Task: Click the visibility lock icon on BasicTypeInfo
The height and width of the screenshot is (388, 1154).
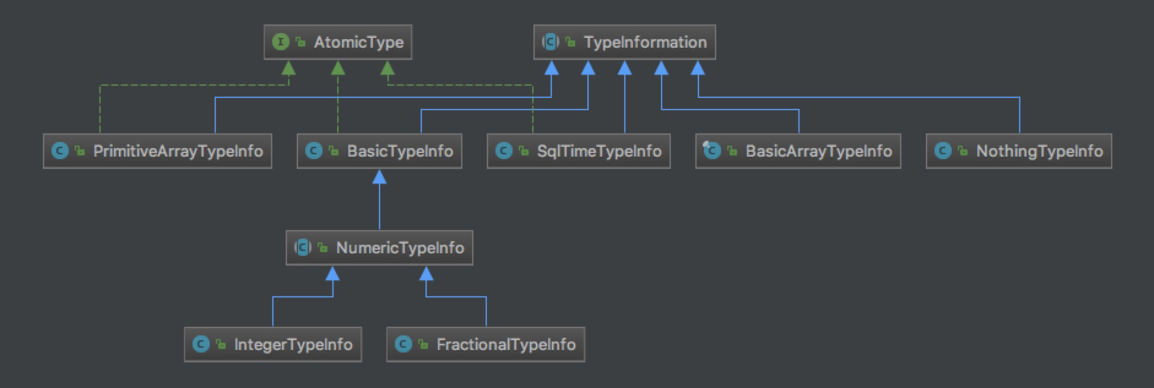Action: (x=334, y=151)
